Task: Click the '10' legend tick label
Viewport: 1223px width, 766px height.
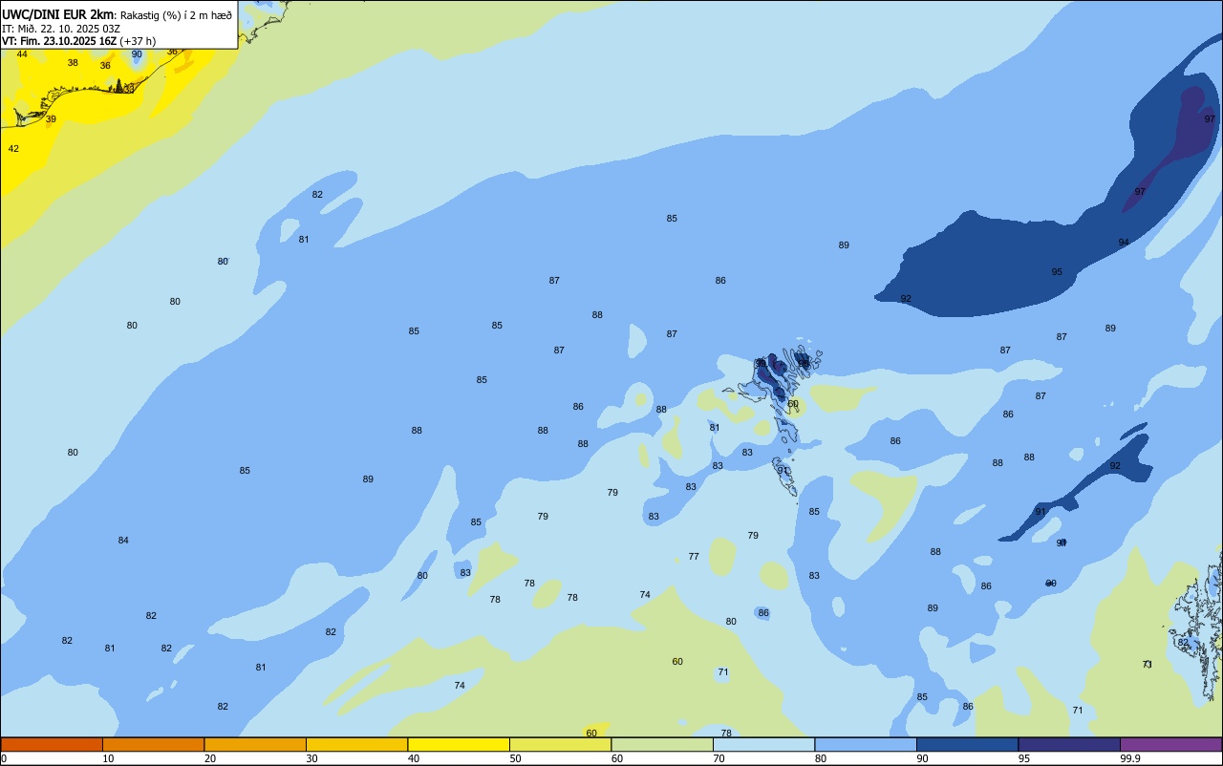Action: pyautogui.click(x=108, y=758)
